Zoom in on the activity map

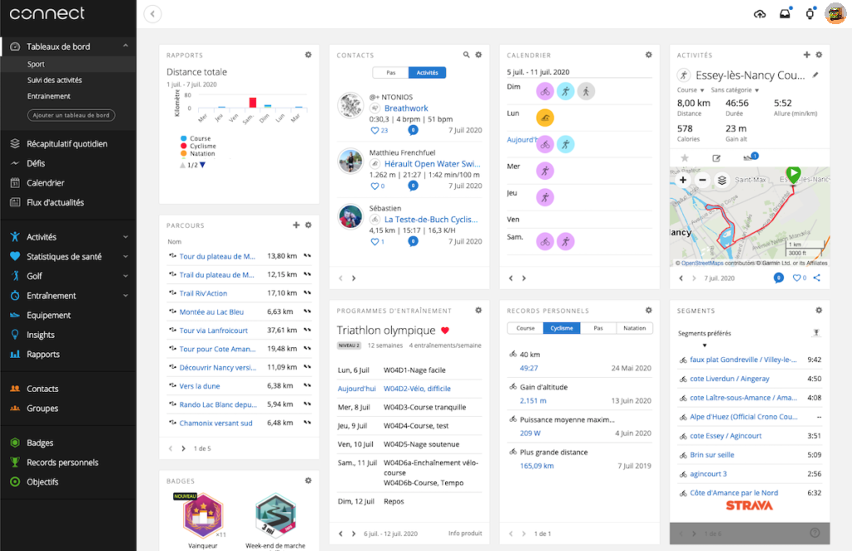(683, 180)
